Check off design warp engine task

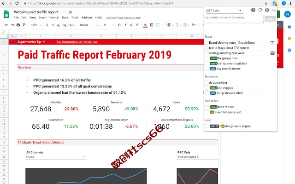point(206,126)
